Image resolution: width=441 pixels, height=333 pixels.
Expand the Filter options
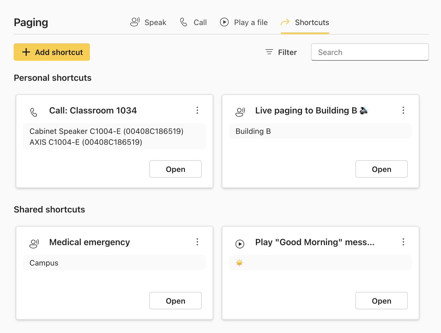281,52
